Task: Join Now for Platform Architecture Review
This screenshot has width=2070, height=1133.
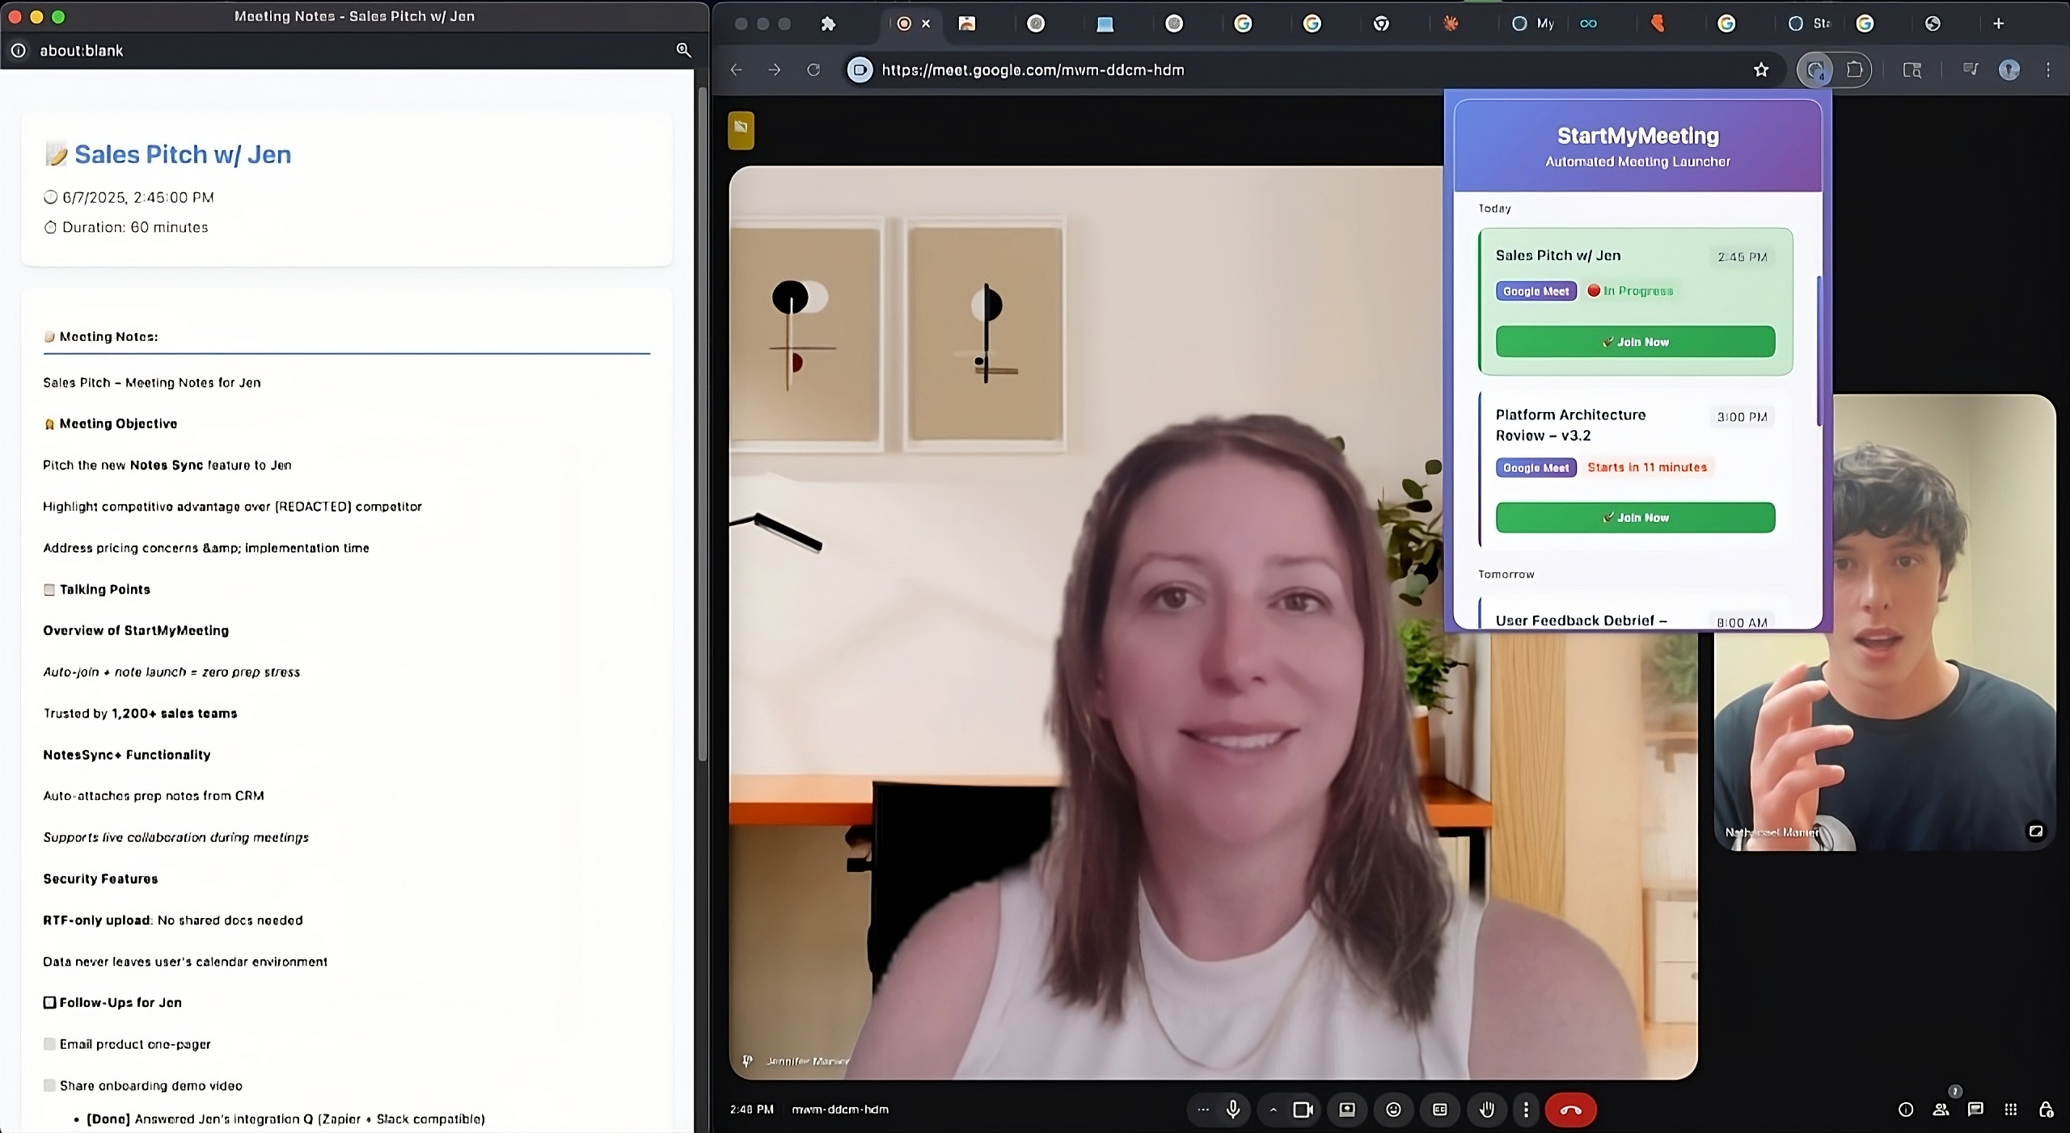Action: (1634, 517)
